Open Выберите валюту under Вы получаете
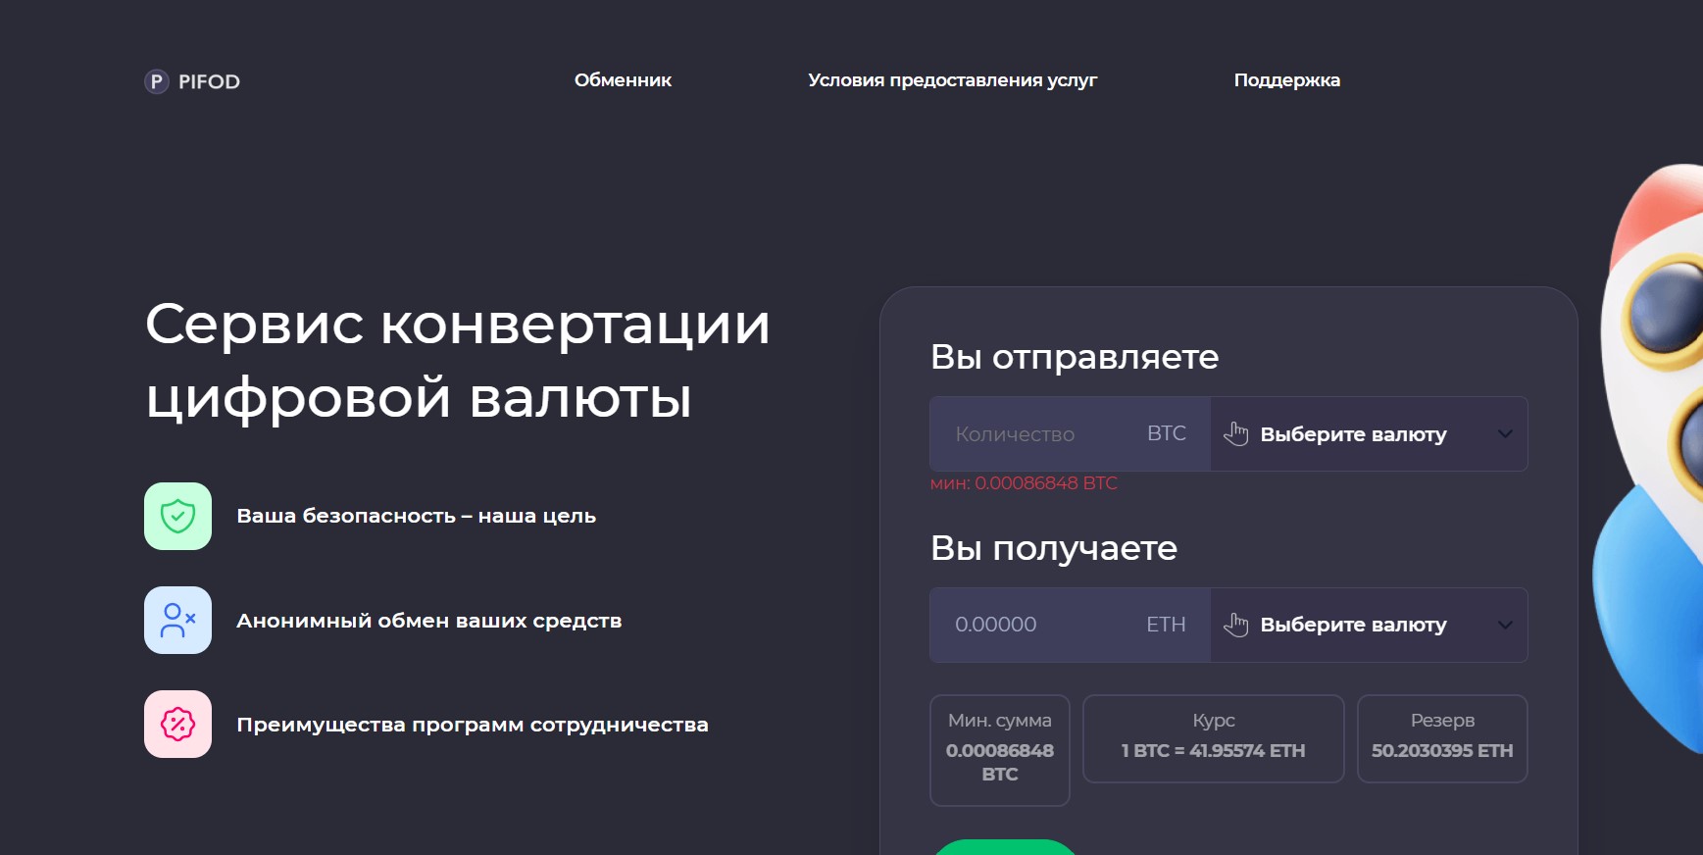The image size is (1703, 855). click(1369, 625)
